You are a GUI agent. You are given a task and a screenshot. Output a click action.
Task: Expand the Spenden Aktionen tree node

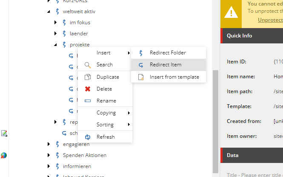point(49,155)
